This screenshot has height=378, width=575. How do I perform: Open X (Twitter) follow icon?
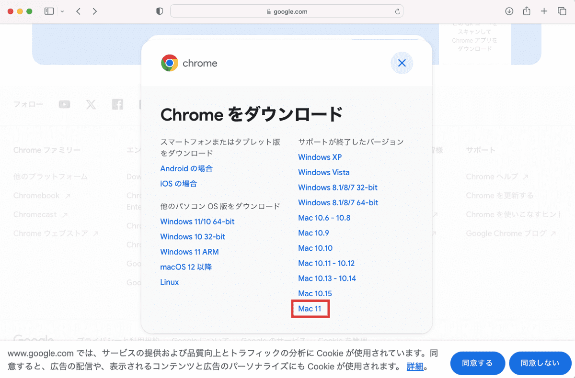[91, 104]
